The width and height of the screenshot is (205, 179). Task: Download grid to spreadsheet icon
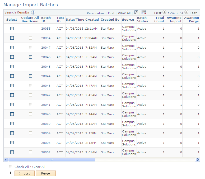point(144,12)
